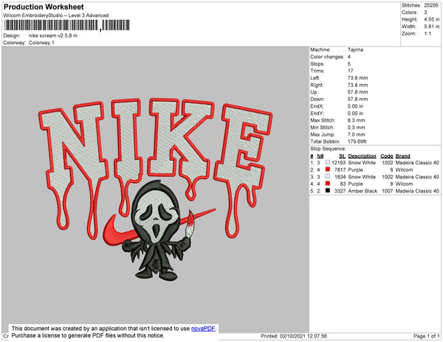The image size is (443, 342).
Task: Click stitch count '12193' in stop 1
Action: click(x=338, y=163)
